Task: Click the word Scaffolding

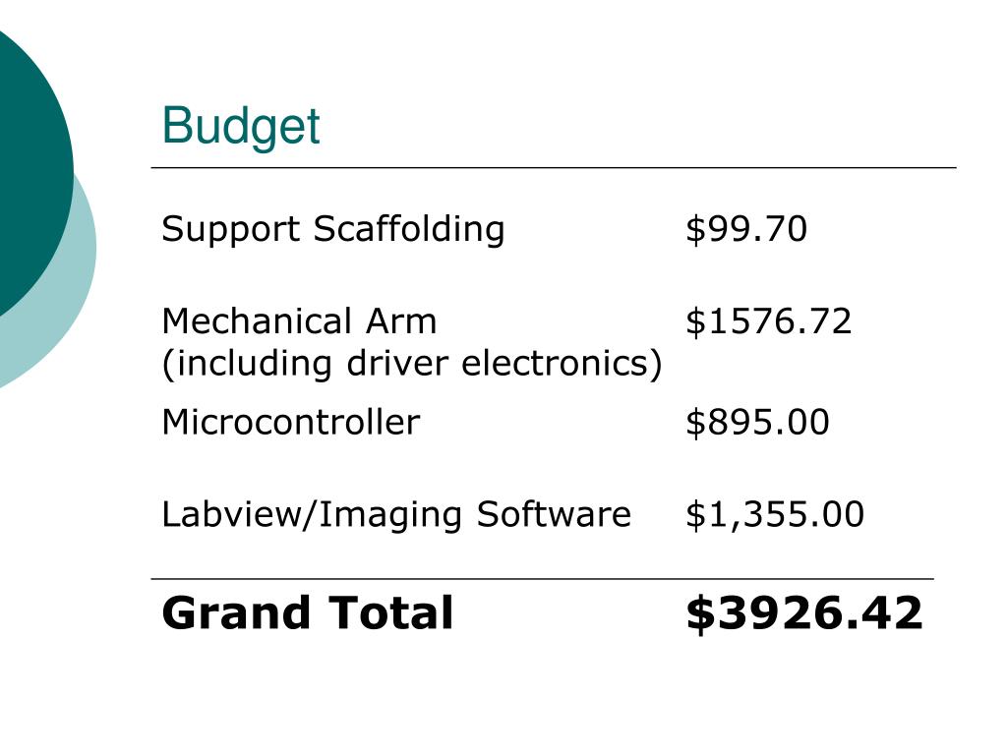Action: pyautogui.click(x=409, y=229)
